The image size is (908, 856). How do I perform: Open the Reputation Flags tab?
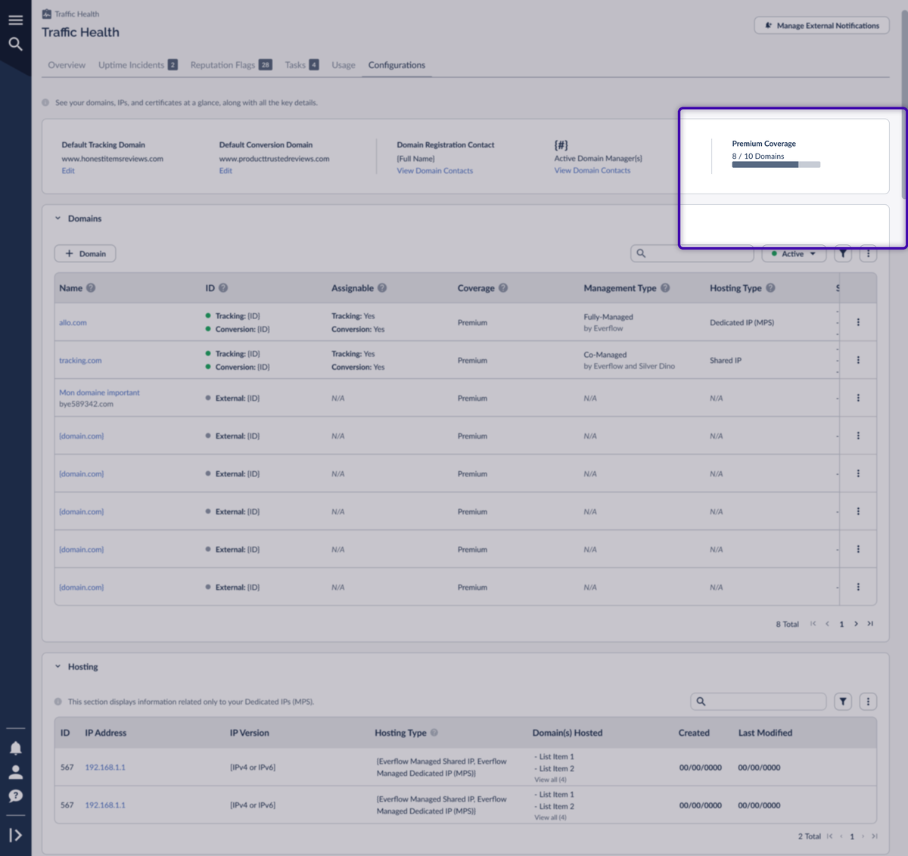click(x=231, y=65)
